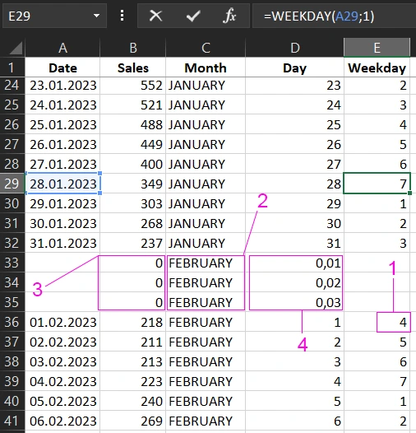Select cell with date 31.01.2023
This screenshot has height=433, width=416.
pos(62,243)
